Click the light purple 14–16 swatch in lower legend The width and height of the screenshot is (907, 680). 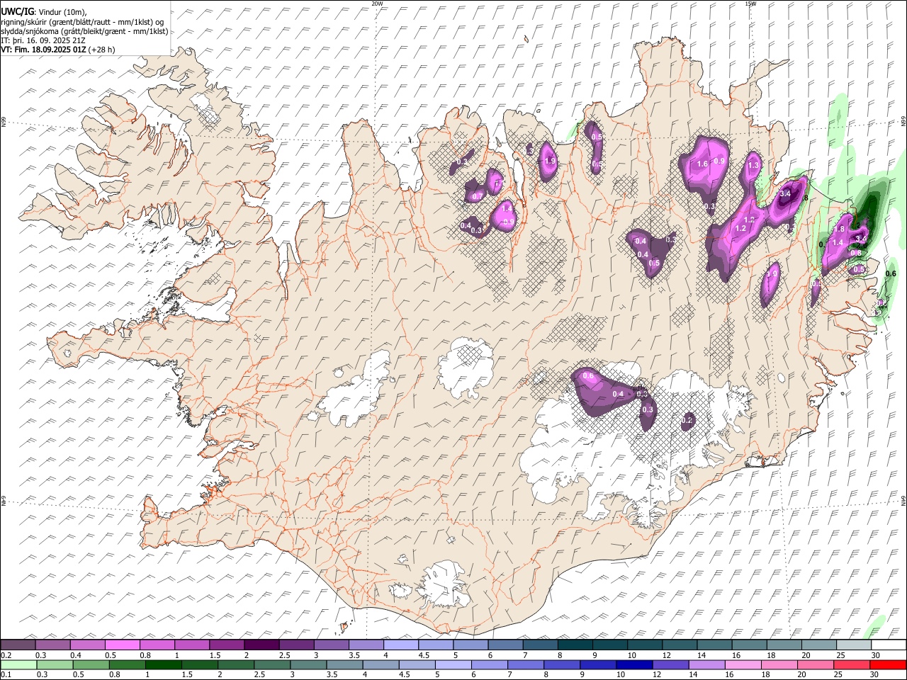coord(706,665)
